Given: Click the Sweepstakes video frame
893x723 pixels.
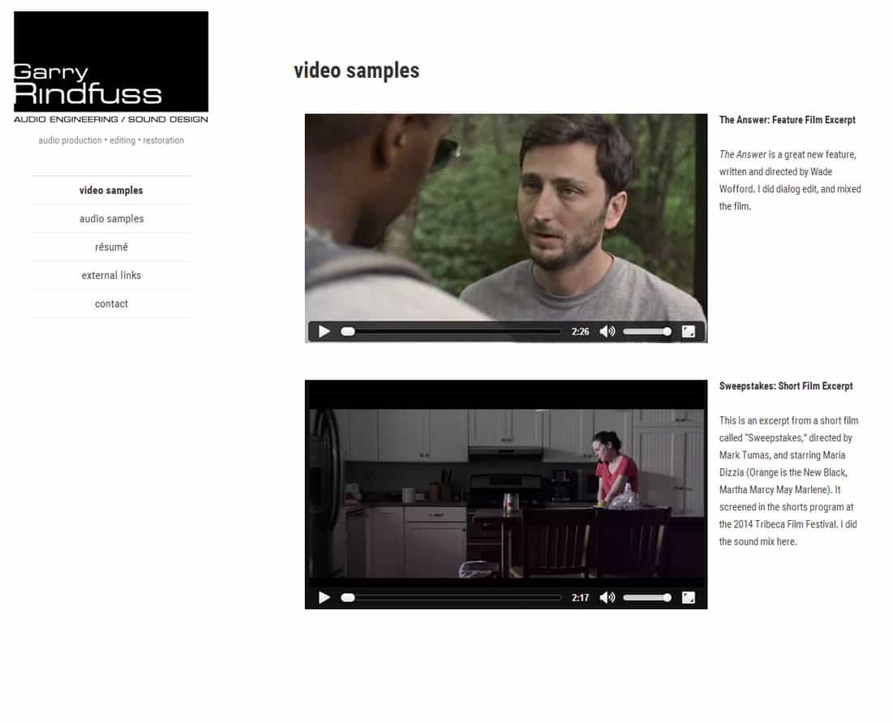Looking at the screenshot, I should click(x=505, y=487).
